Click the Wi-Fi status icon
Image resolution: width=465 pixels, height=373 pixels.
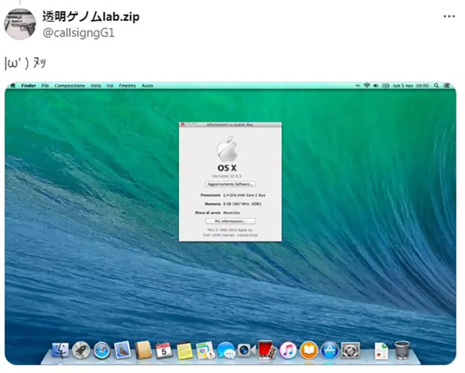pos(367,85)
